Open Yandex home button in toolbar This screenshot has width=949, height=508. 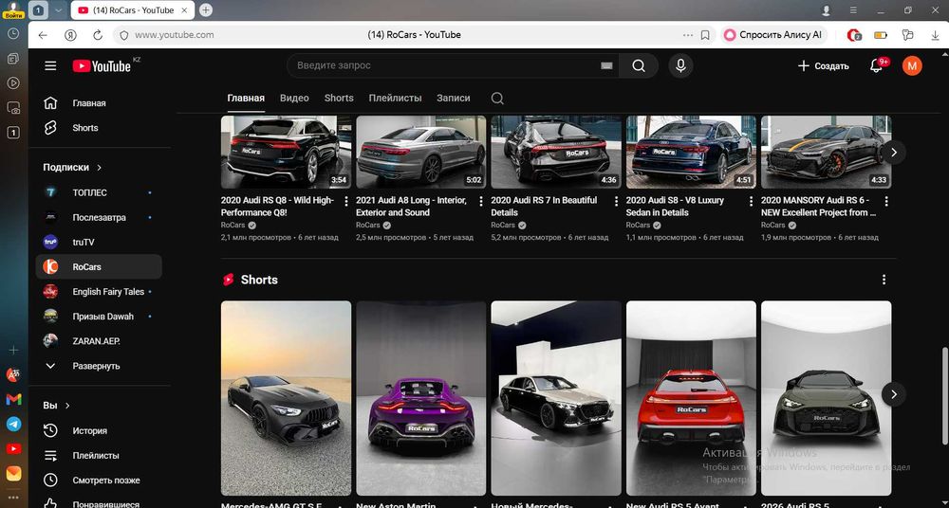click(70, 35)
